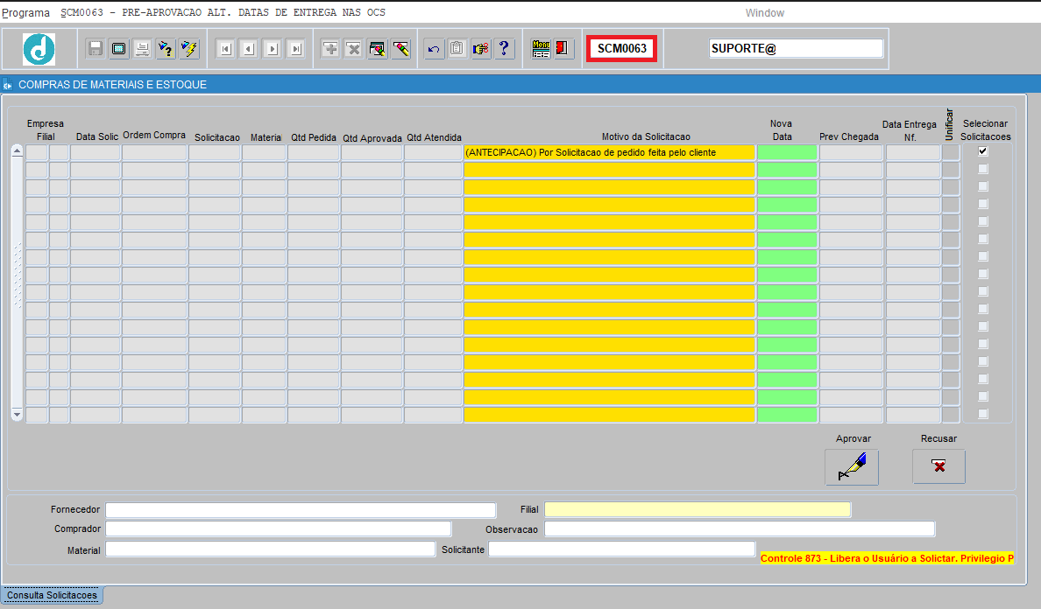Image resolution: width=1041 pixels, height=609 pixels.
Task: Open the Programa menu
Action: (x=26, y=12)
